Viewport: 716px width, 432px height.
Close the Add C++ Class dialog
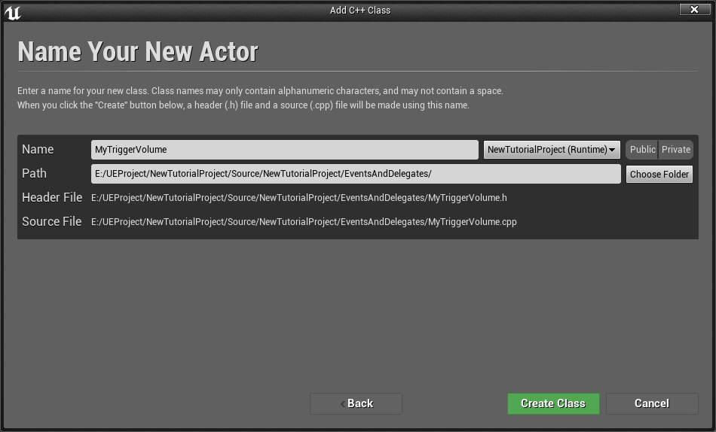click(x=694, y=9)
